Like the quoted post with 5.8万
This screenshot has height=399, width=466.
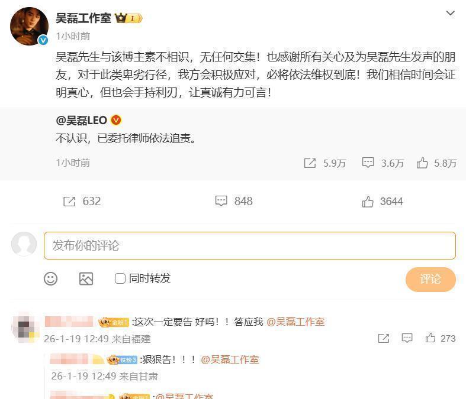click(x=422, y=163)
